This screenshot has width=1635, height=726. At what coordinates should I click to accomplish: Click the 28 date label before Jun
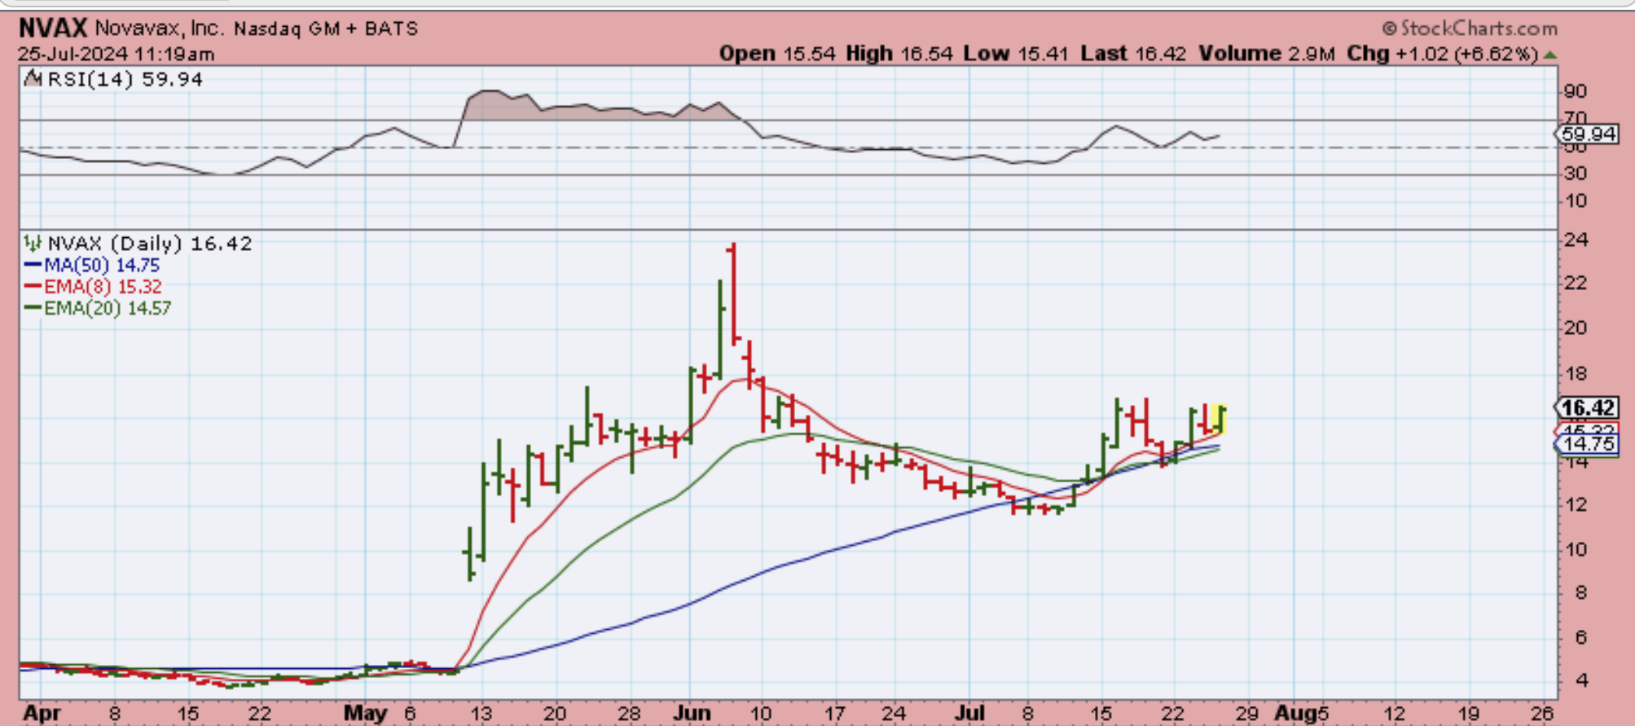tap(629, 714)
